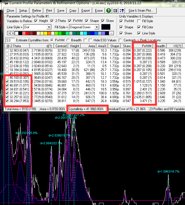Click the XS(?) column header
Viewport: 185px width, 205px height.
174,46
